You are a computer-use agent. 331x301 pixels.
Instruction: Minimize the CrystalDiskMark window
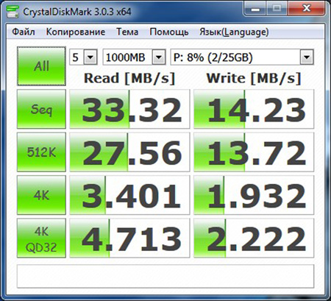click(255, 9)
